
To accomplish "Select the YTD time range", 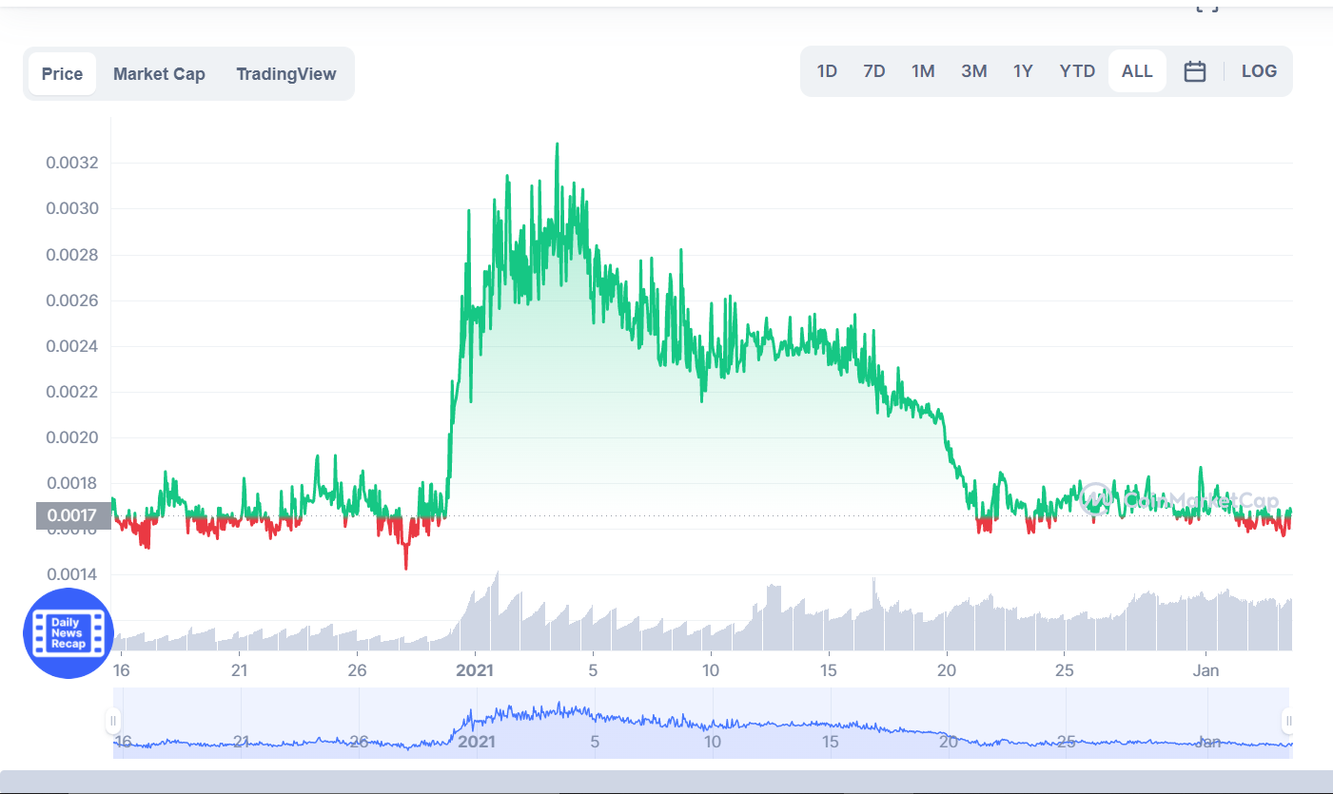I will click(1077, 70).
